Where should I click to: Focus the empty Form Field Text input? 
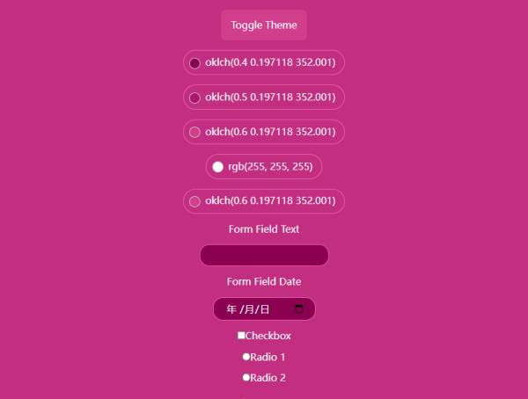(264, 255)
